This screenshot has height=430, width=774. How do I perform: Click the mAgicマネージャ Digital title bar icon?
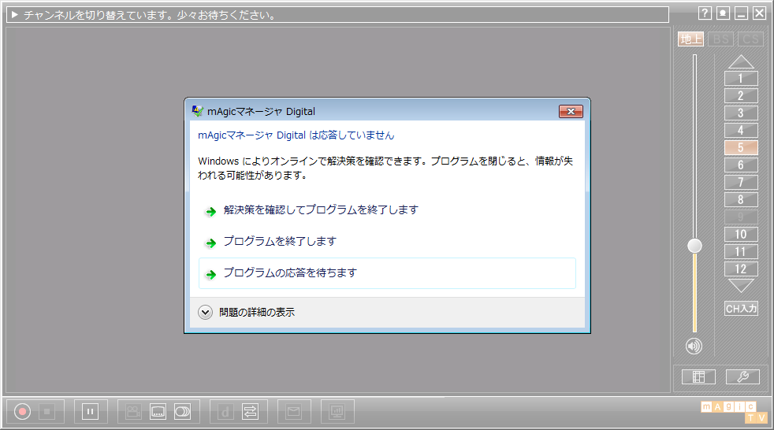tap(198, 111)
